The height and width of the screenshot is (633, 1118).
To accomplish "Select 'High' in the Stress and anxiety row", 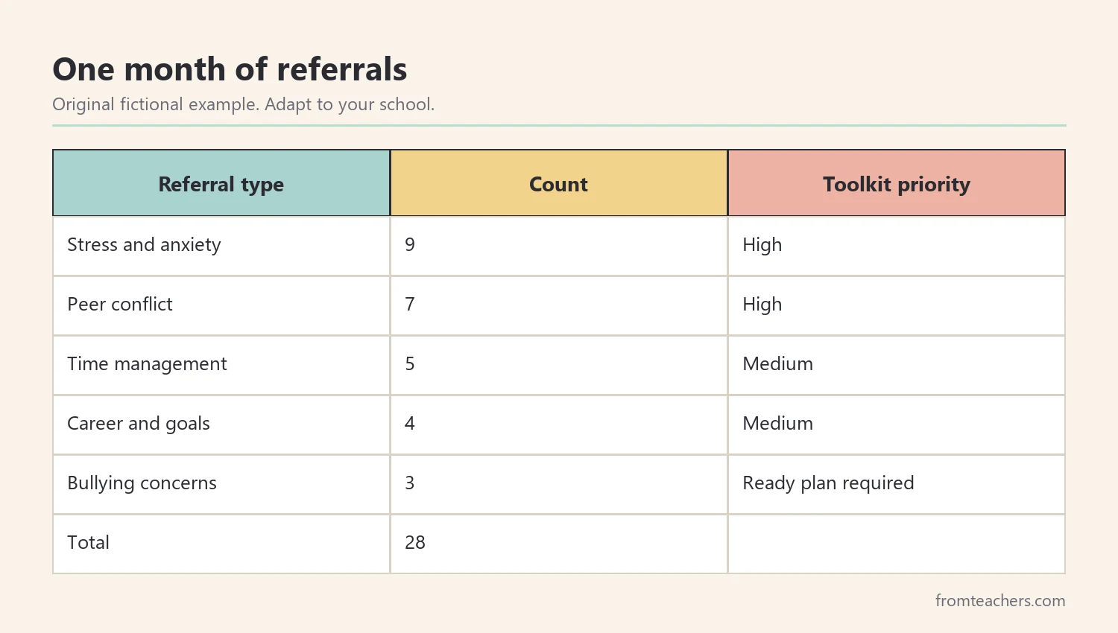I will click(x=897, y=246).
